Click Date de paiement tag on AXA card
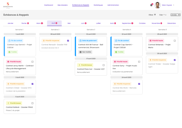This screenshot has height=128, width=182. click(x=88, y=41)
